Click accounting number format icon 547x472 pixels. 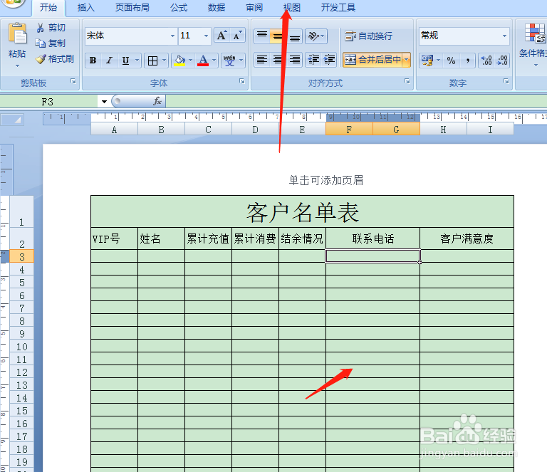click(x=427, y=61)
